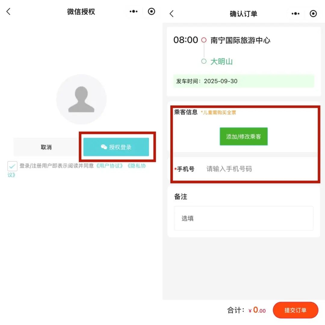Tap the circle close icon on 微信授权 page

151,11
